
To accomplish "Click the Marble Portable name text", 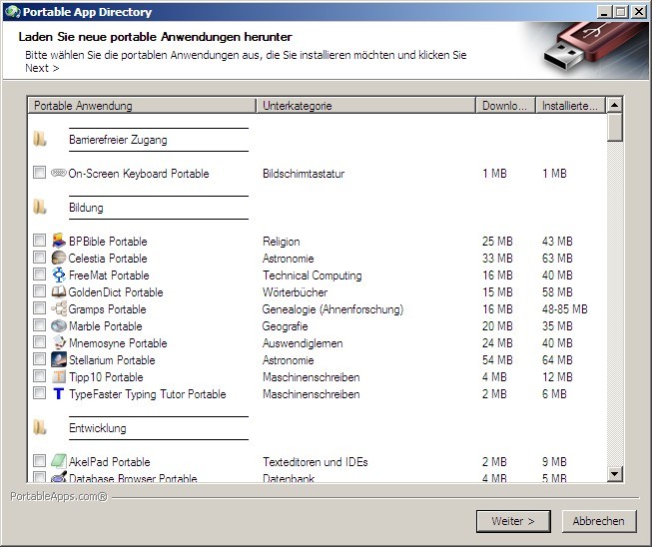I will click(106, 326).
